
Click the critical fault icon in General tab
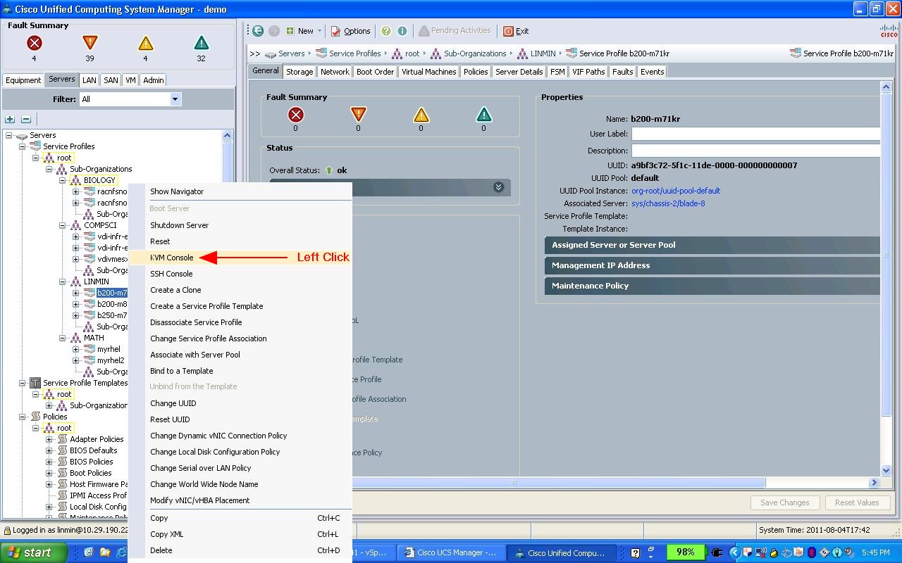tap(295, 115)
